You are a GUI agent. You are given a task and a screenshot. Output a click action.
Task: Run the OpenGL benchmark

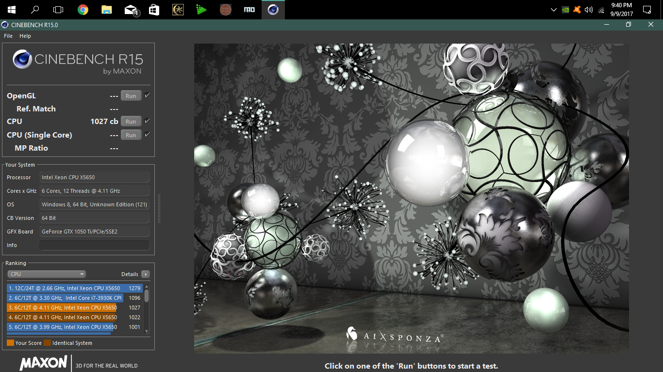(131, 96)
